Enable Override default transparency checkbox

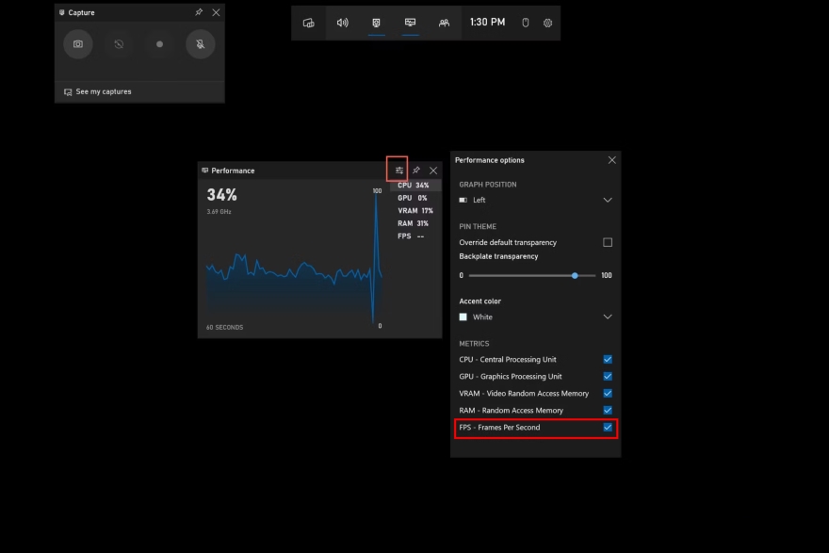coord(608,242)
